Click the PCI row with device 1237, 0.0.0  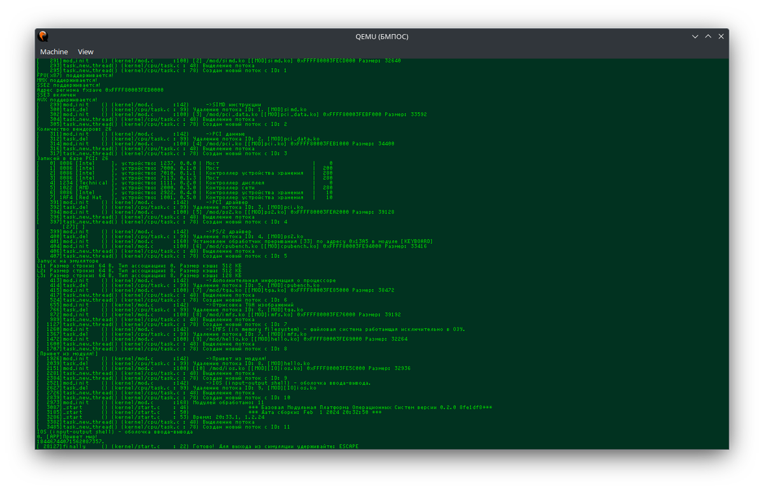(x=185, y=163)
